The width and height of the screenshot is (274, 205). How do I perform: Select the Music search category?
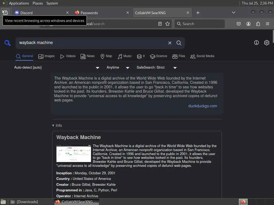click(125, 56)
